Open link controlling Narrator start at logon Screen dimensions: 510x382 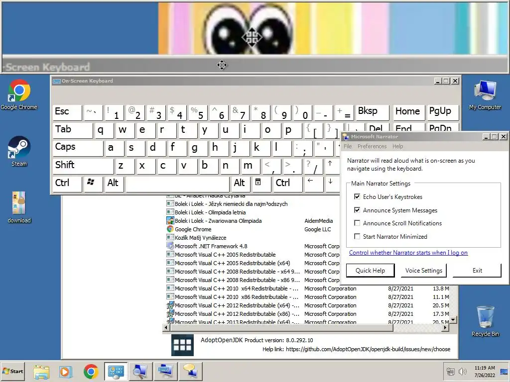click(408, 252)
